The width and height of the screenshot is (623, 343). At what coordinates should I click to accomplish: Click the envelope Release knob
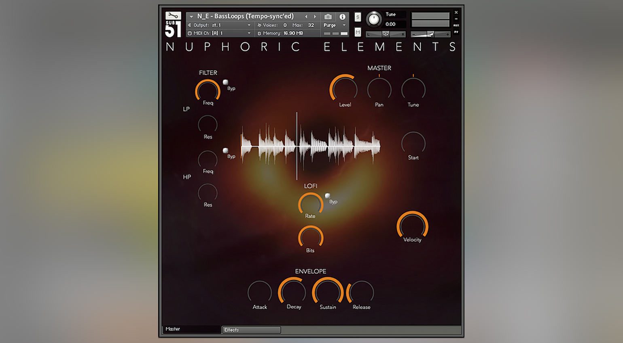361,292
